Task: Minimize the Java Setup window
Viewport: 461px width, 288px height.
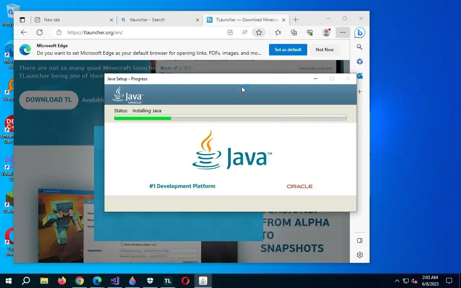Action: 315,78
